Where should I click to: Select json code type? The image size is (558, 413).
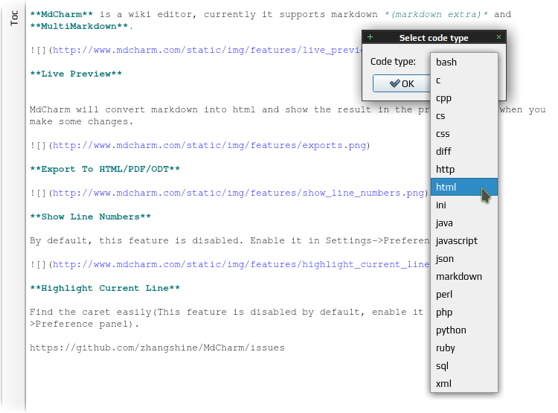coord(464,258)
